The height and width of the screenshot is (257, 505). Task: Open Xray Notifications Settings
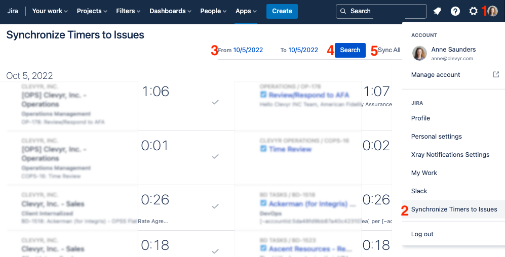point(450,155)
